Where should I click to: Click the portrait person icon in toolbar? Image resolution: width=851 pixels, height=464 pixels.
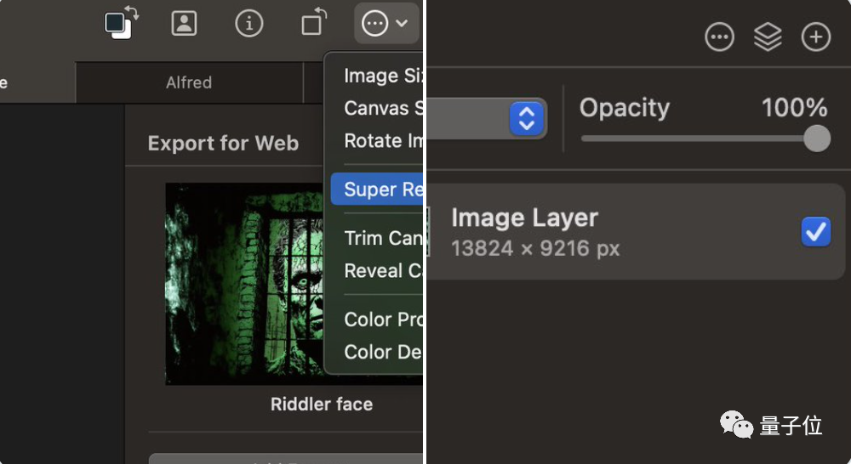(x=184, y=23)
